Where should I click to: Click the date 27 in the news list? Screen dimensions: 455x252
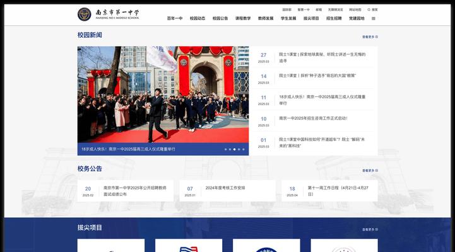pos(264,55)
